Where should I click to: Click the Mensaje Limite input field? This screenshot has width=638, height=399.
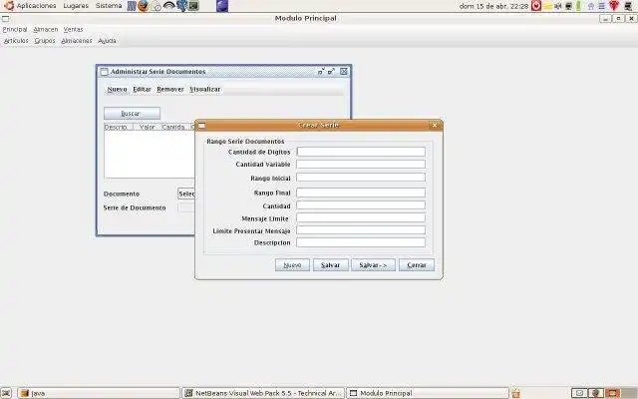tap(361, 217)
